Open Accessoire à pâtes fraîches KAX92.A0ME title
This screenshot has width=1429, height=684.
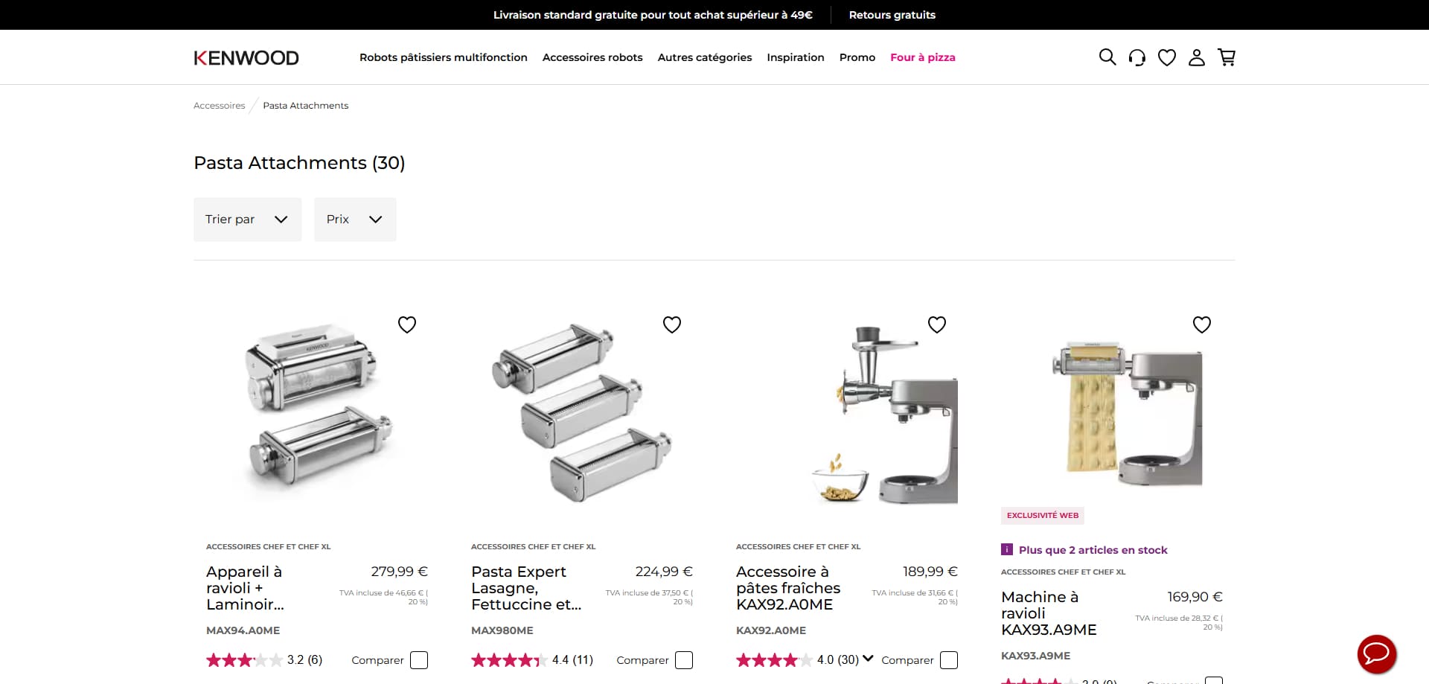coord(788,588)
